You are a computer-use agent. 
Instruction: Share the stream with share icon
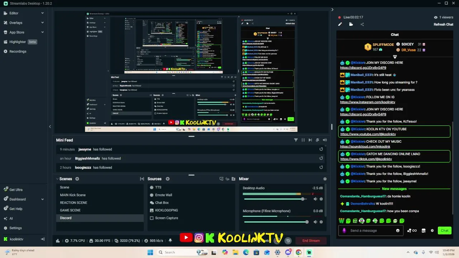(362, 24)
